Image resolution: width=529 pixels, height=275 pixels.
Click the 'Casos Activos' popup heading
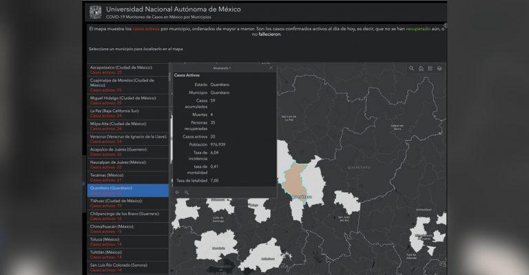coord(187,76)
